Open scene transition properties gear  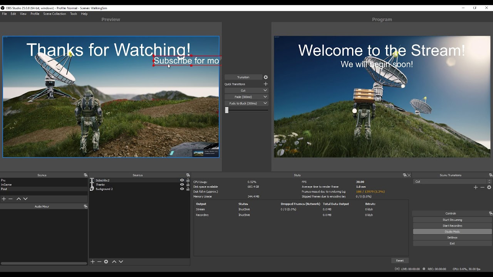click(489, 187)
